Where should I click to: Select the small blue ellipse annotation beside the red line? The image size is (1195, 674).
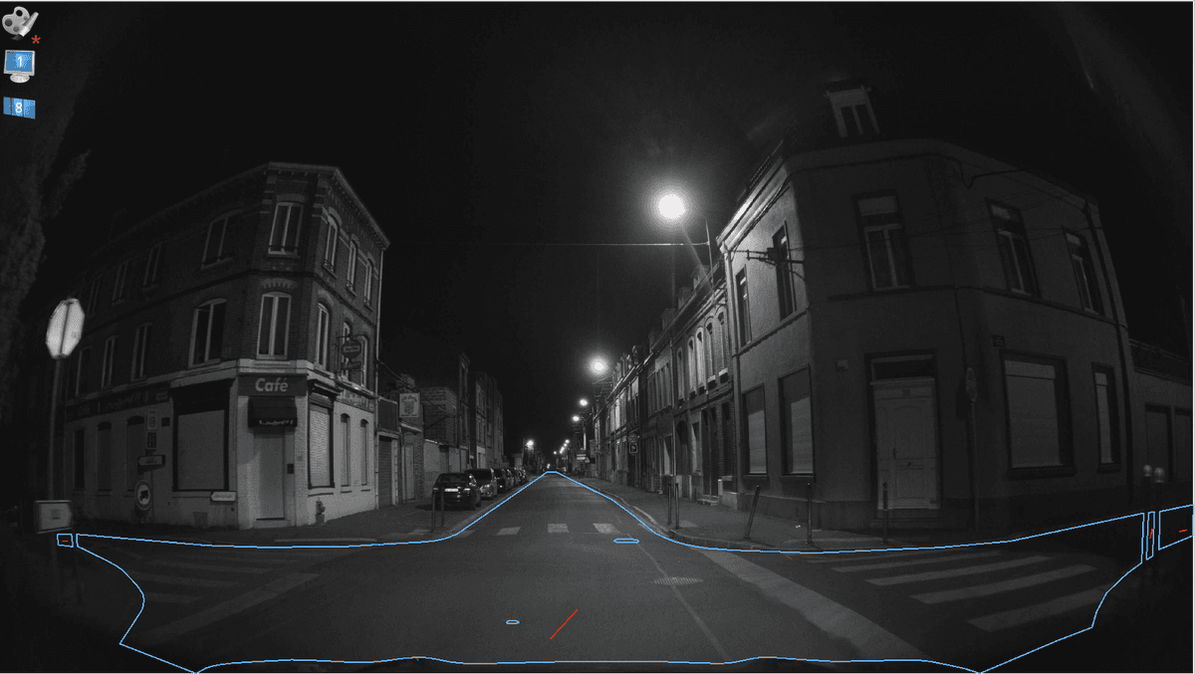[x=512, y=622]
